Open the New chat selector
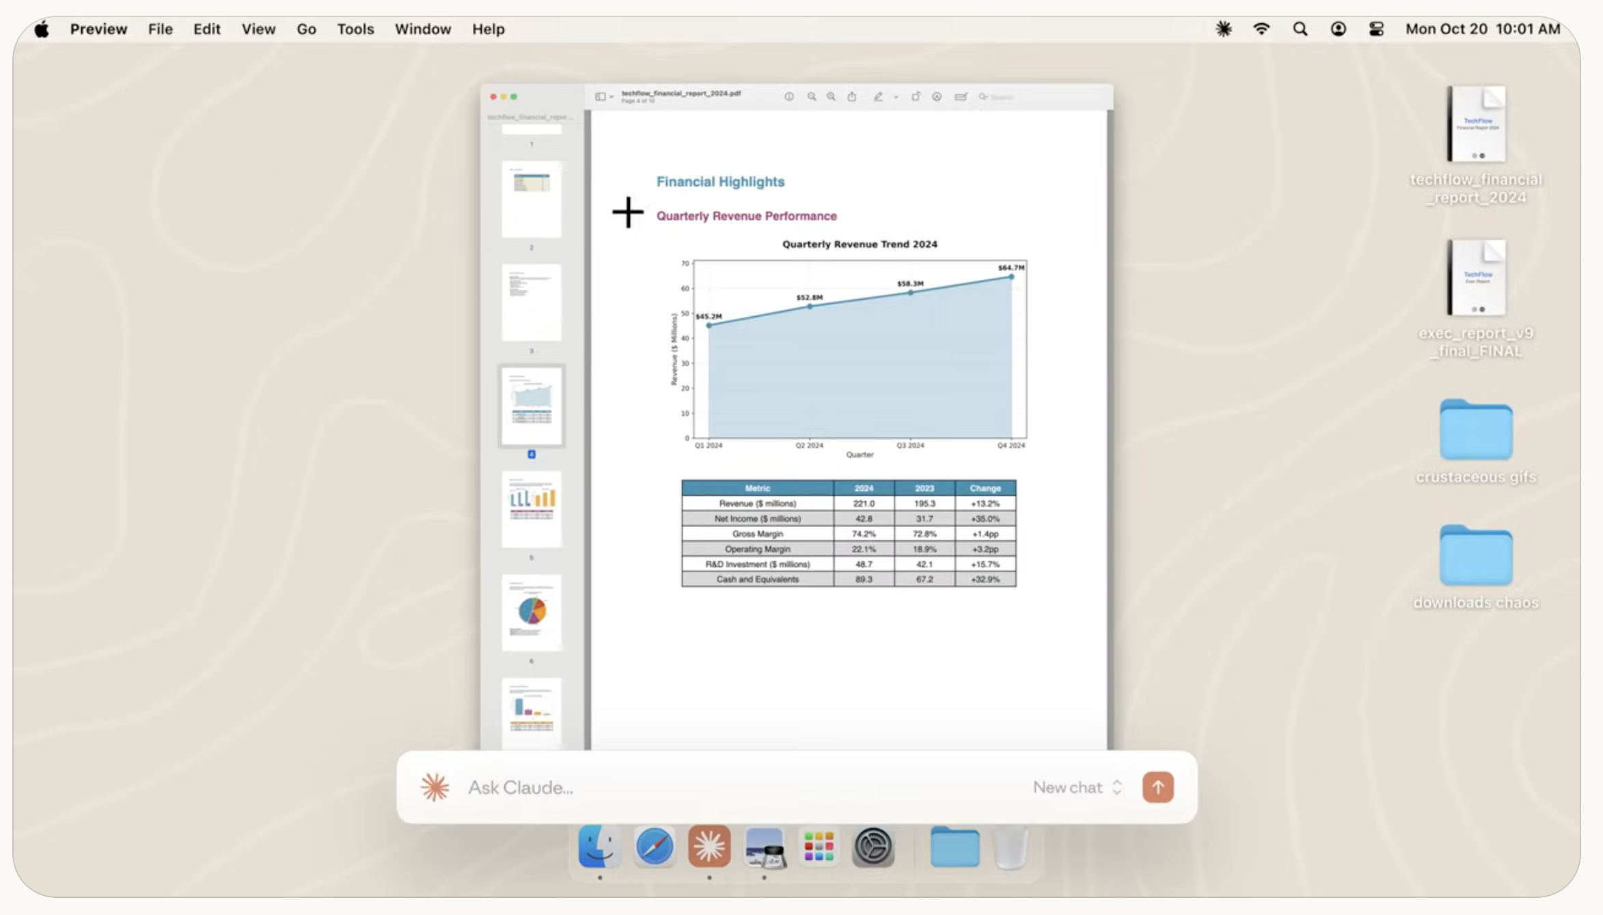This screenshot has width=1603, height=915. point(1078,787)
